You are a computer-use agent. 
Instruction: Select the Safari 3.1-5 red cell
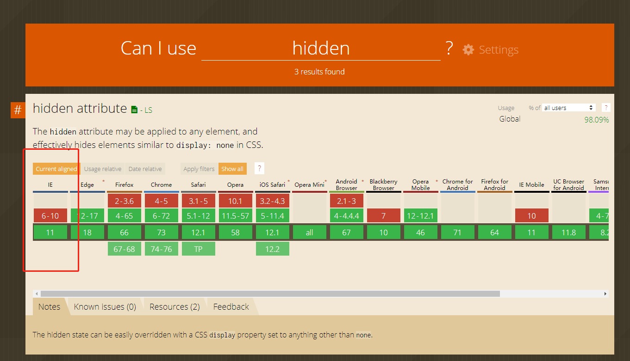(x=199, y=201)
